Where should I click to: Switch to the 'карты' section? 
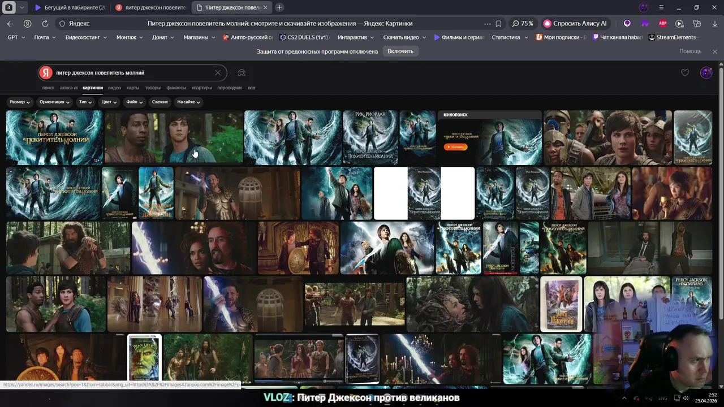point(133,88)
